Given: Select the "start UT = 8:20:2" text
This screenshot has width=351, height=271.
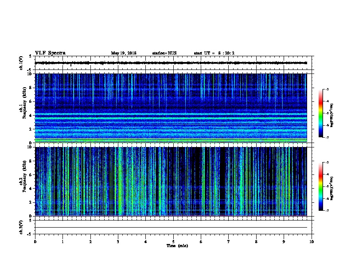Looking at the screenshot, I should pyautogui.click(x=214, y=53).
